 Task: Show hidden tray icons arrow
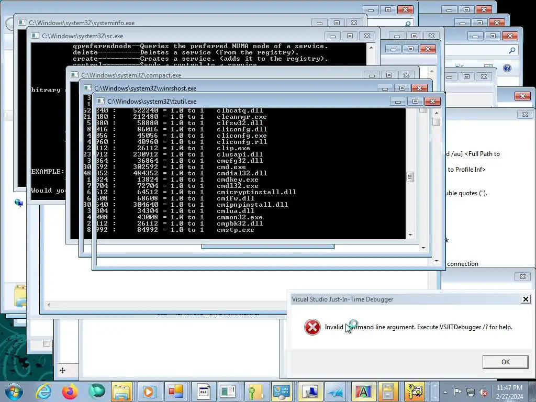pos(445,392)
